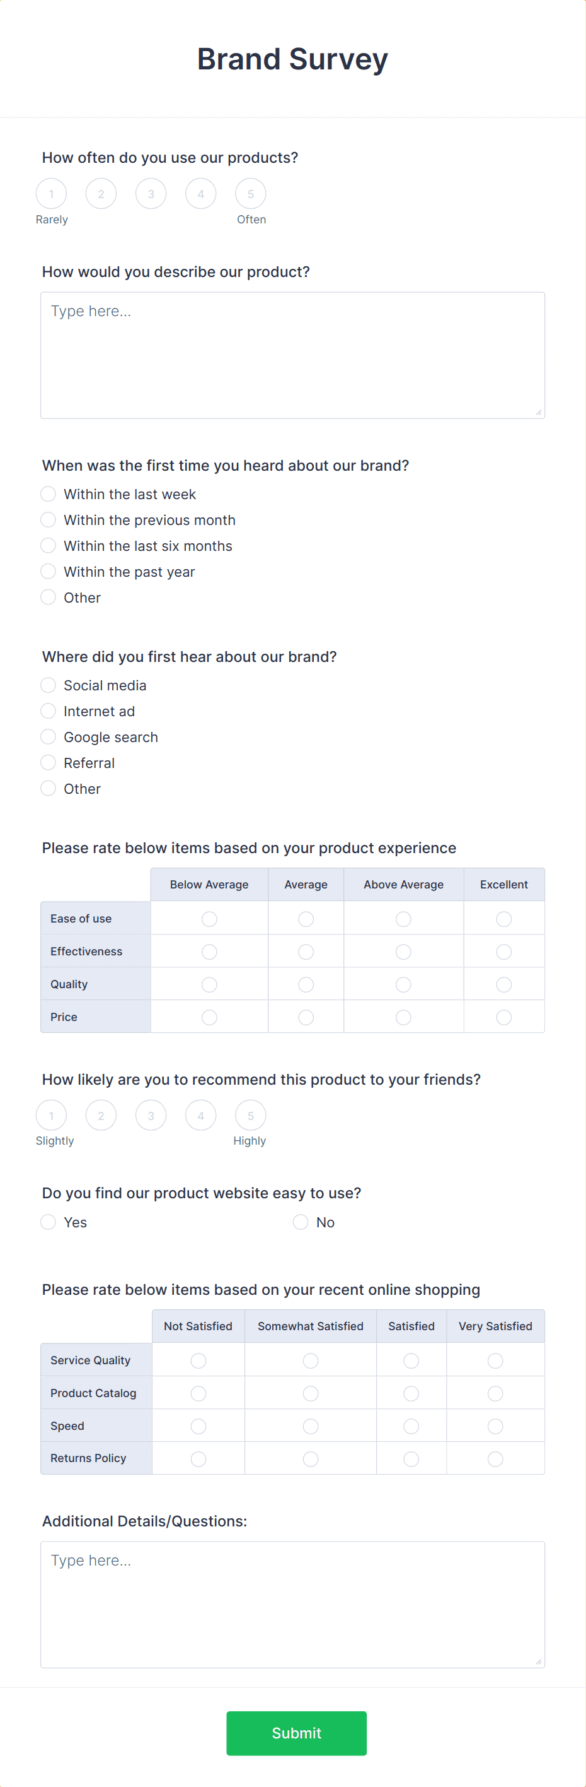
Task: Rate Service Quality as Very Satisfied
Action: [495, 1360]
